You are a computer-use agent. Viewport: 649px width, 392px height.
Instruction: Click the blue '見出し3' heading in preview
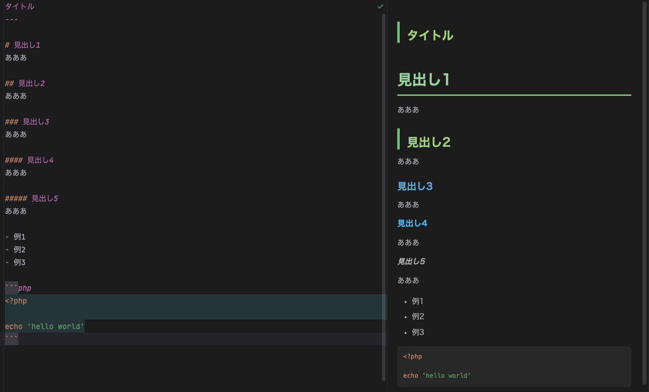[415, 186]
